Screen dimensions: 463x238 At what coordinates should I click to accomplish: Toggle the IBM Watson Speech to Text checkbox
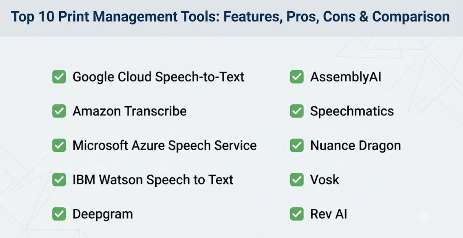tap(59, 180)
